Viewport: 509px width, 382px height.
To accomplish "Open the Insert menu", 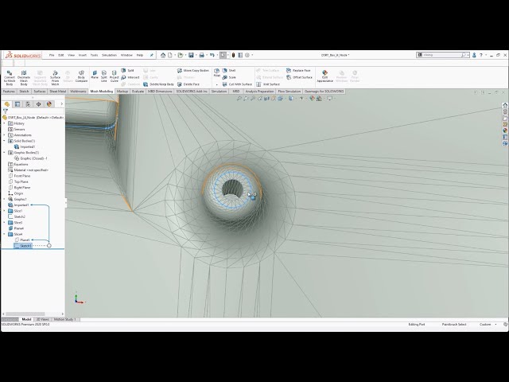I will point(83,55).
